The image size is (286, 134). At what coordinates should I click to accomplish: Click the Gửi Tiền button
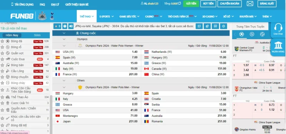[191, 4]
